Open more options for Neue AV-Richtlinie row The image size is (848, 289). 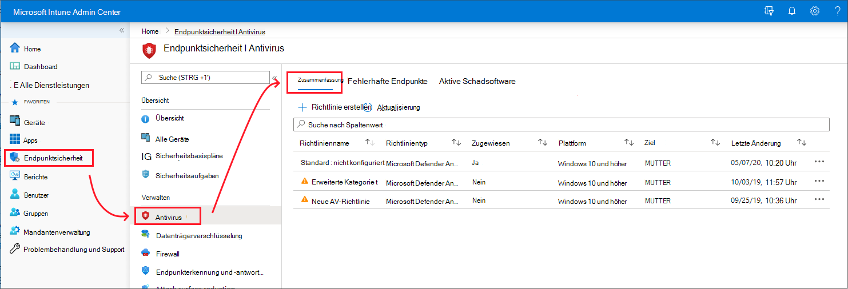819,199
